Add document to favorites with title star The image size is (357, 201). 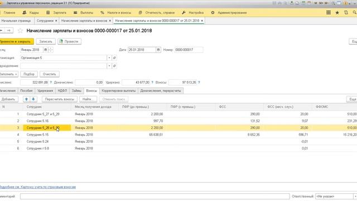20,31
